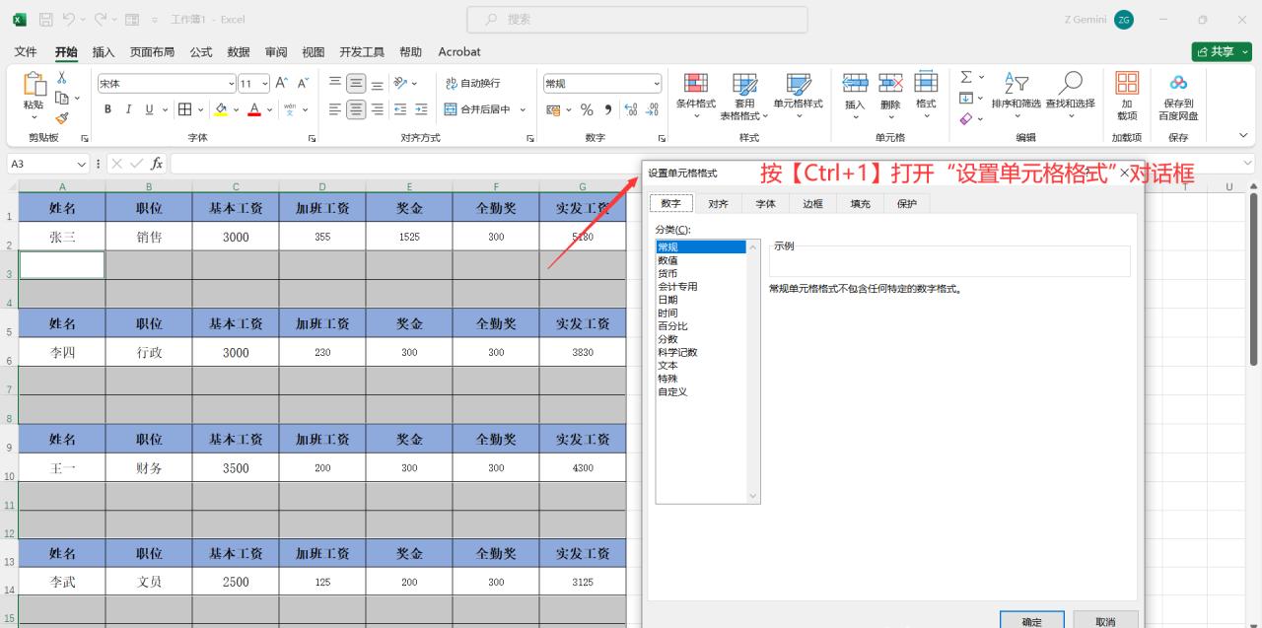The image size is (1262, 628).
Task: Increase font size with larger A icon
Action: (282, 84)
